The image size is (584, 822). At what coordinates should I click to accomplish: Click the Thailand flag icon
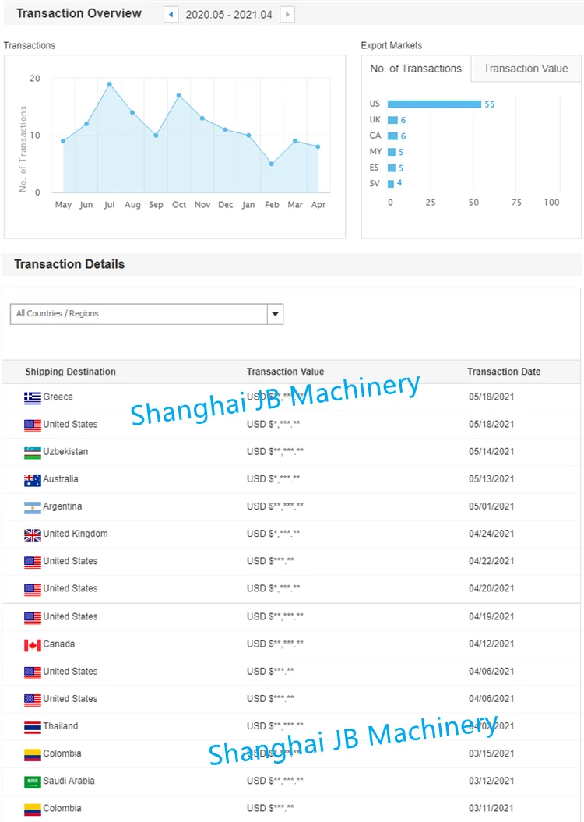[33, 727]
